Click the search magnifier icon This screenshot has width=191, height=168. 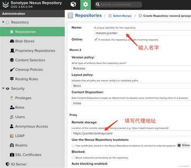pyautogui.click(x=98, y=4)
